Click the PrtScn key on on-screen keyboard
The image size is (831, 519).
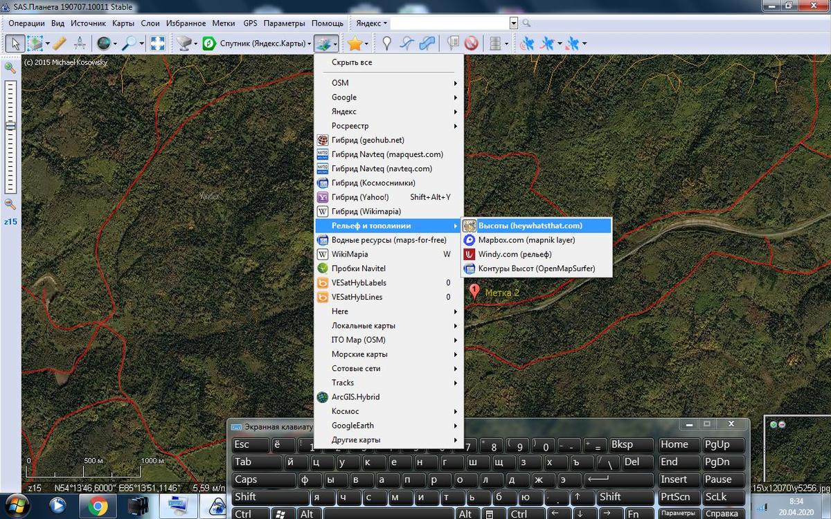pos(678,497)
